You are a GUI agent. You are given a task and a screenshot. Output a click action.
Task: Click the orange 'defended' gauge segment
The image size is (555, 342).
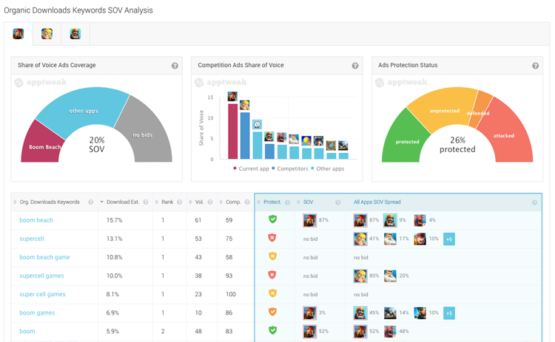click(x=481, y=108)
